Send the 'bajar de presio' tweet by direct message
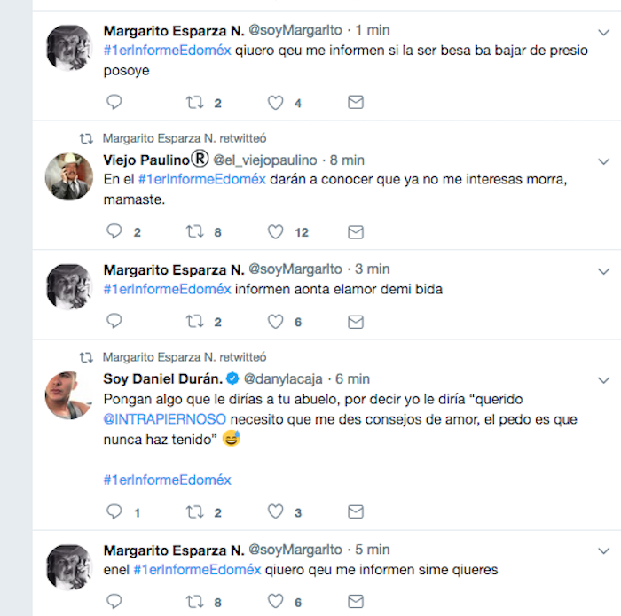 point(356,103)
